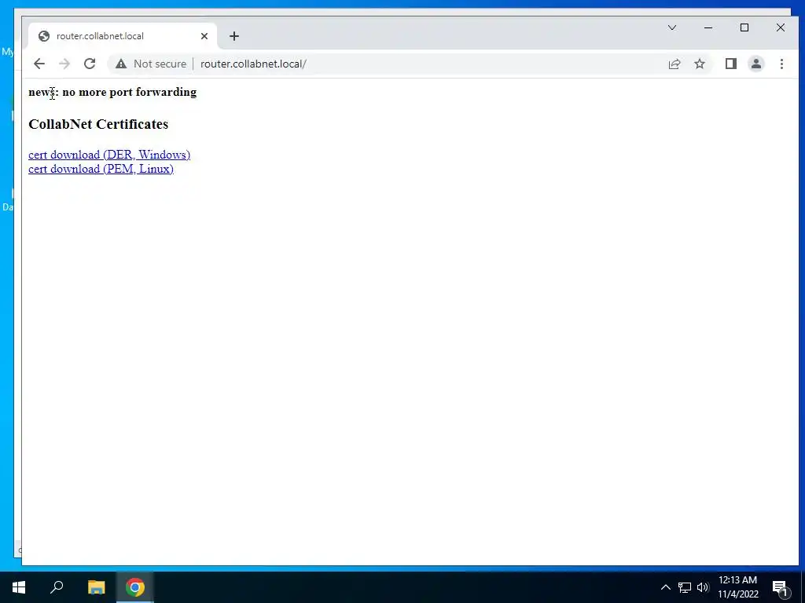Click the CollabNet Certificates heading
Screen dimensions: 805x603
pos(98,124)
